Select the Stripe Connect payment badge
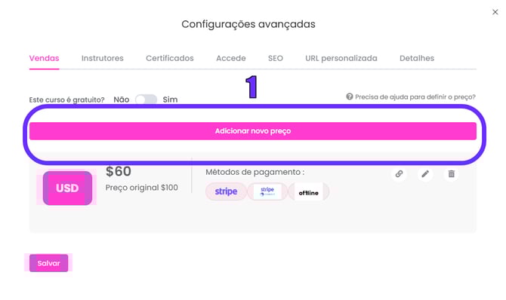This screenshot has width=506, height=300. (267, 191)
